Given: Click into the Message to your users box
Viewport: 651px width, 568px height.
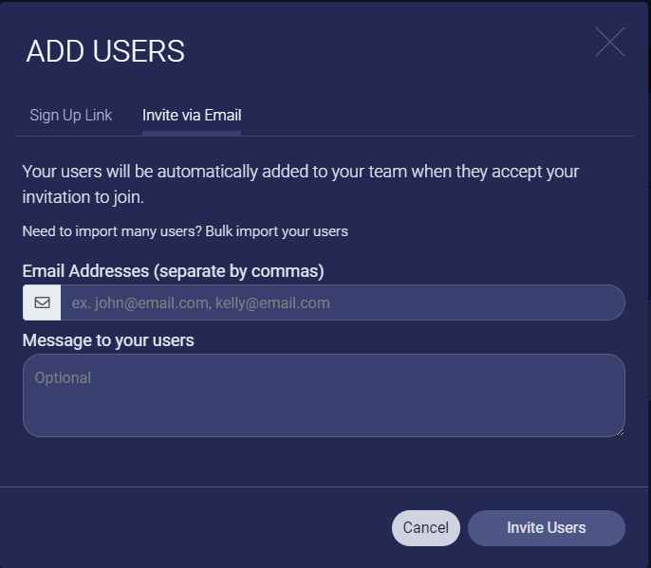Looking at the screenshot, I should (324, 395).
